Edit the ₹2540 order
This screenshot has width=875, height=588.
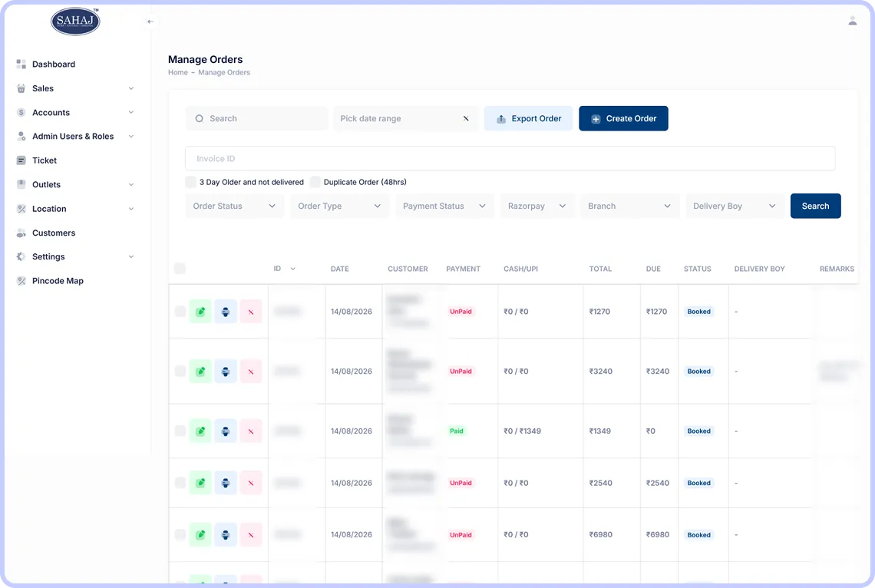click(200, 483)
